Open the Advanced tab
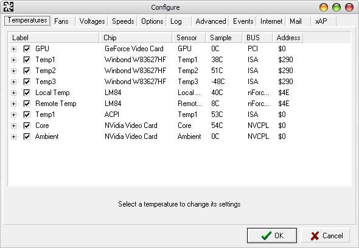The image size is (359, 248). (x=211, y=21)
